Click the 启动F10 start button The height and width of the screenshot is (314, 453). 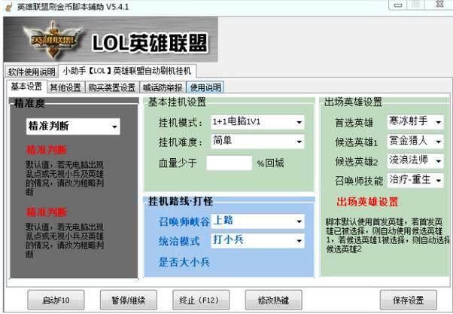click(x=56, y=300)
